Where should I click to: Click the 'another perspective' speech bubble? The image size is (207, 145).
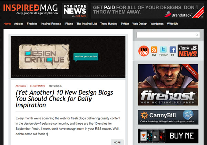86,57
